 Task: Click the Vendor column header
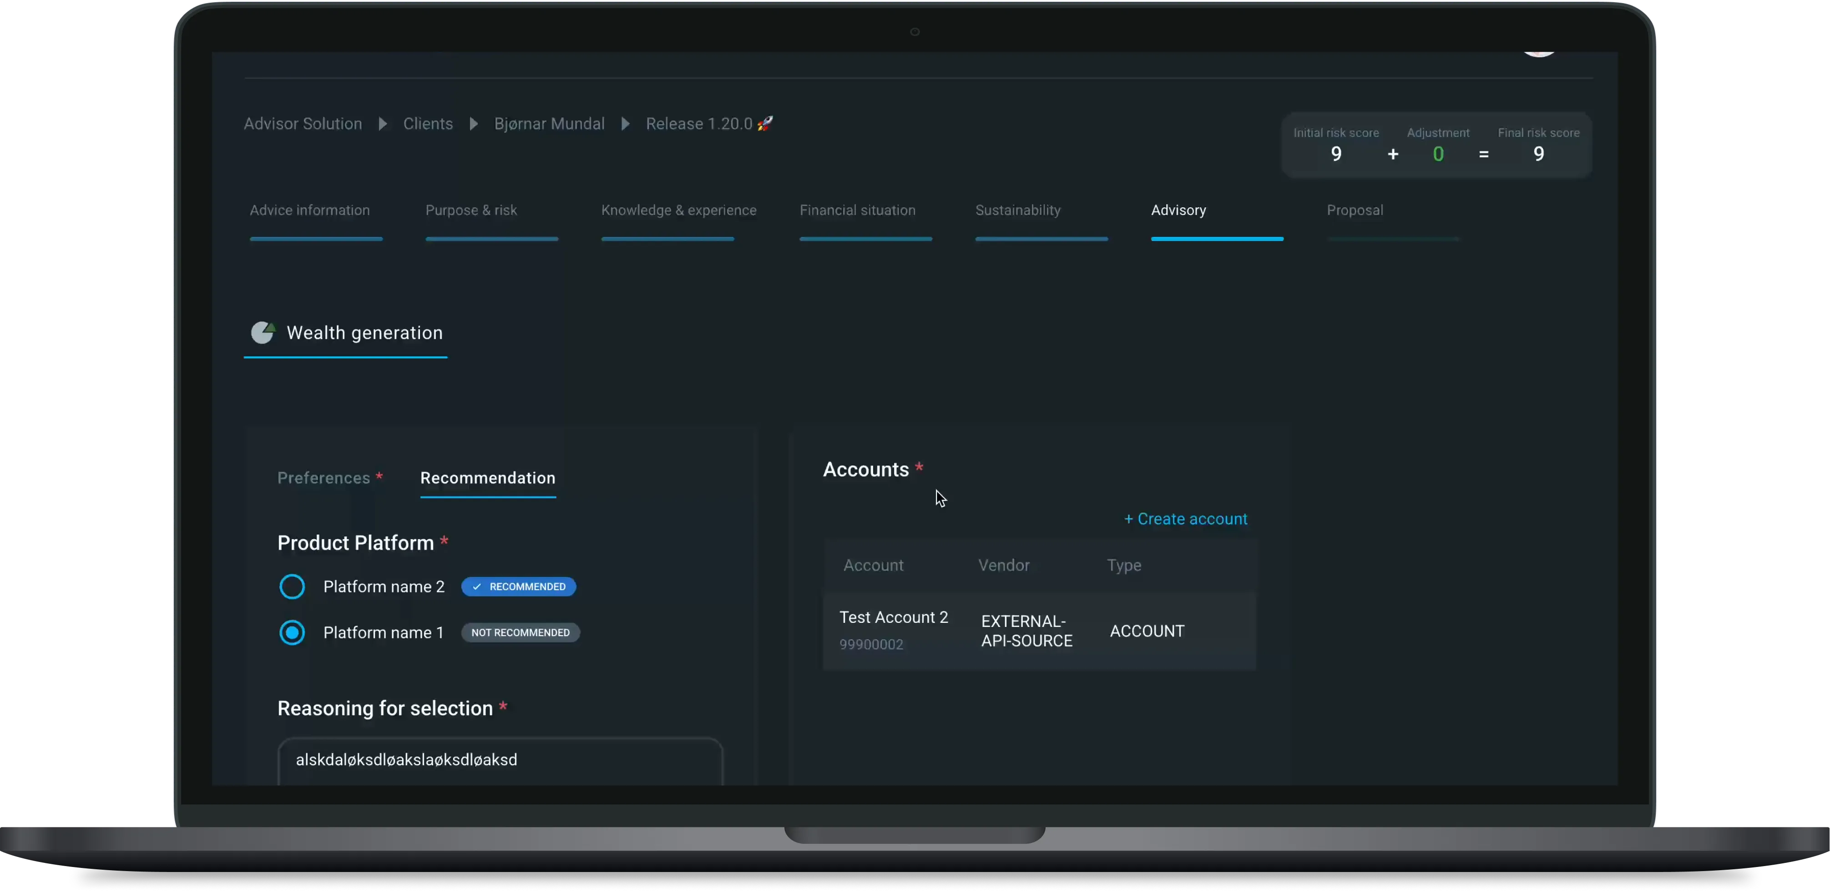(x=1003, y=565)
